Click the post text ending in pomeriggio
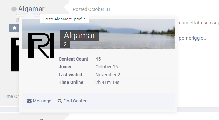The image size is (219, 120). [x=193, y=38]
